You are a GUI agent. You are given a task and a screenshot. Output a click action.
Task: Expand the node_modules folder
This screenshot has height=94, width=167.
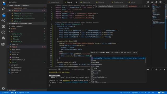click(x=10, y=26)
